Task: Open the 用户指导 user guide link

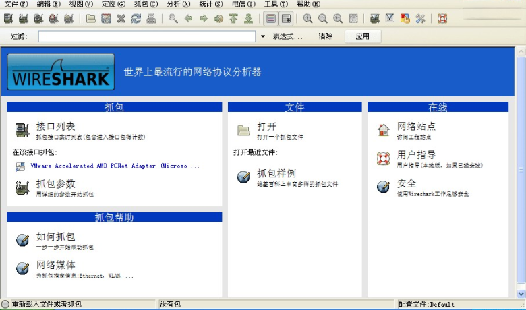Action: 416,155
